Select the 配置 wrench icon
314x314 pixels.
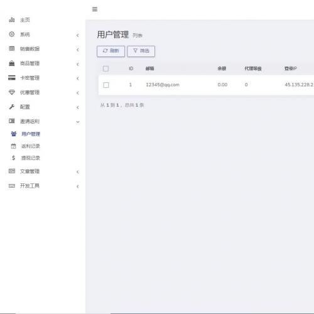point(12,107)
